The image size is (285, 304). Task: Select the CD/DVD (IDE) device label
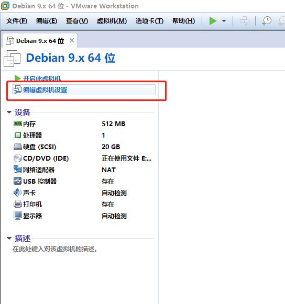coord(46,159)
